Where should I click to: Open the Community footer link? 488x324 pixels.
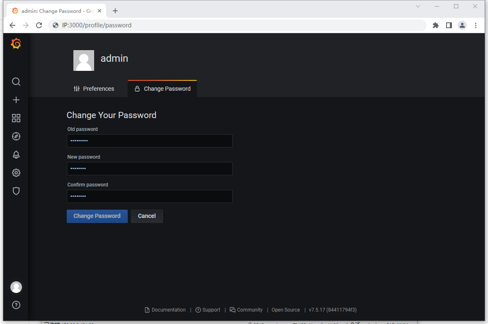click(x=246, y=310)
